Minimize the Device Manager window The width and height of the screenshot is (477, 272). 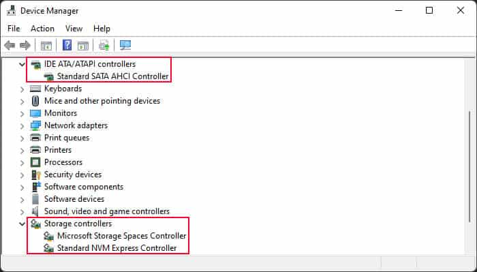coord(399,10)
